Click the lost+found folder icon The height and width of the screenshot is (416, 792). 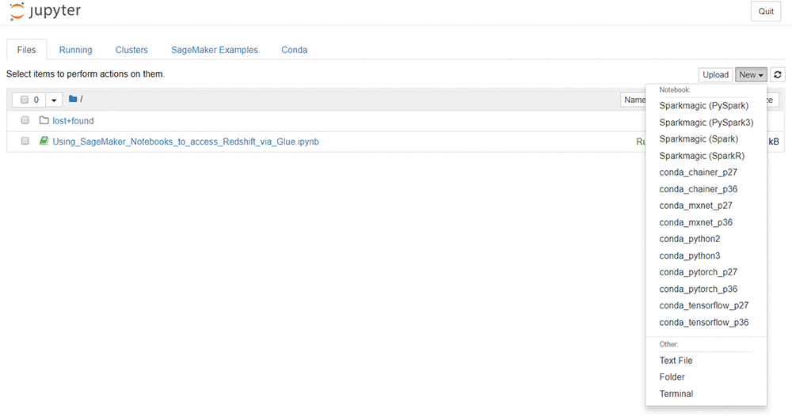coord(44,120)
